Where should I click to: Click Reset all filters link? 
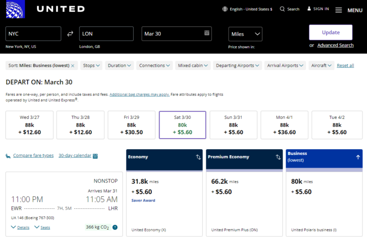345,66
